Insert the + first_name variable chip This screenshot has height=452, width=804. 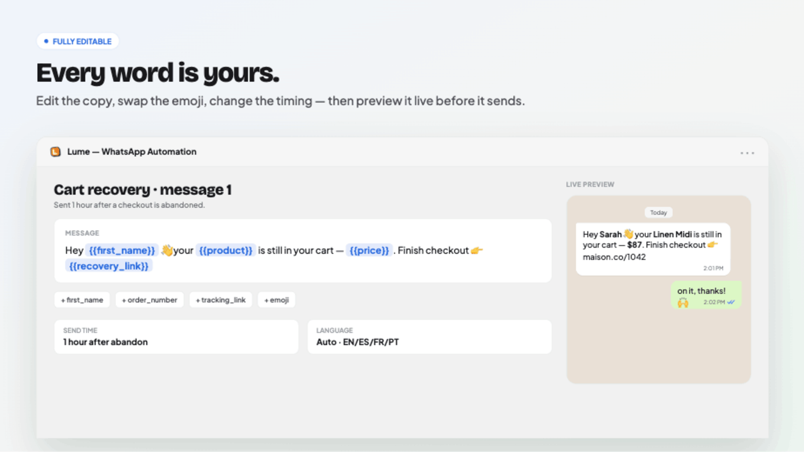pyautogui.click(x=82, y=300)
